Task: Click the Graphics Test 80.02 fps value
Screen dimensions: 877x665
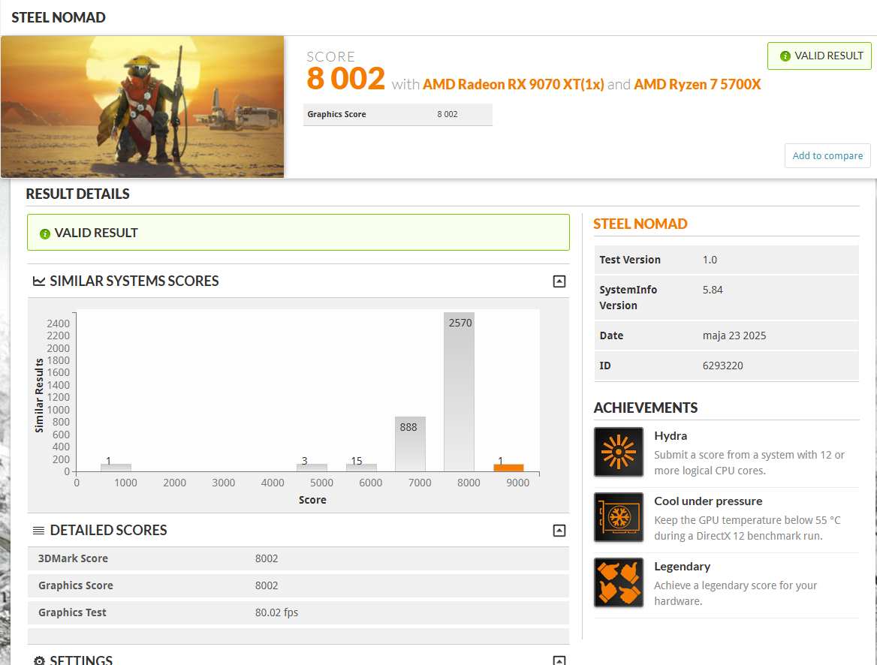Action: [x=277, y=612]
